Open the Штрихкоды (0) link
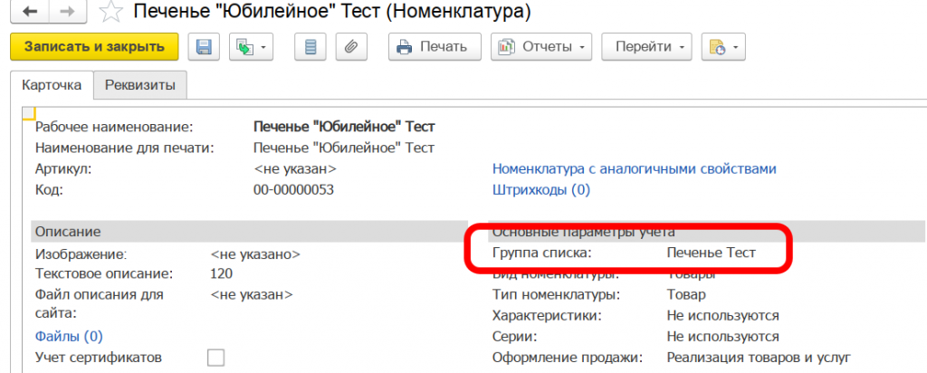 click(540, 189)
